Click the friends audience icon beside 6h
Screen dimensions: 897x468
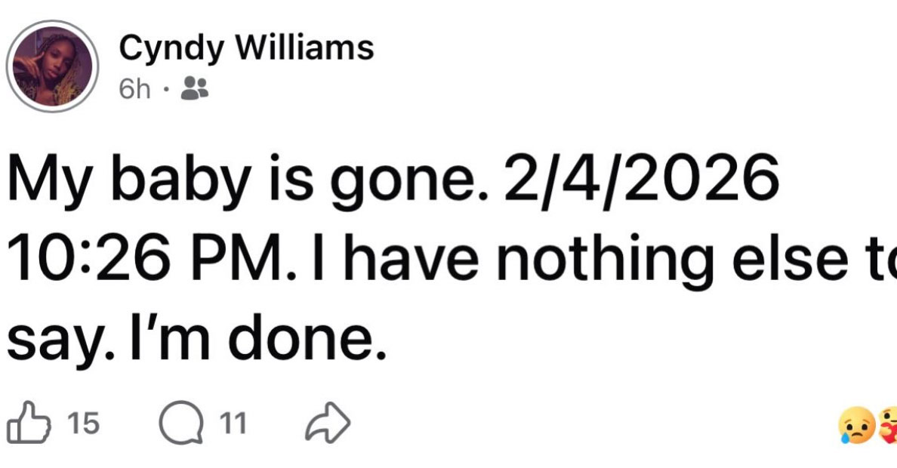[x=197, y=91]
